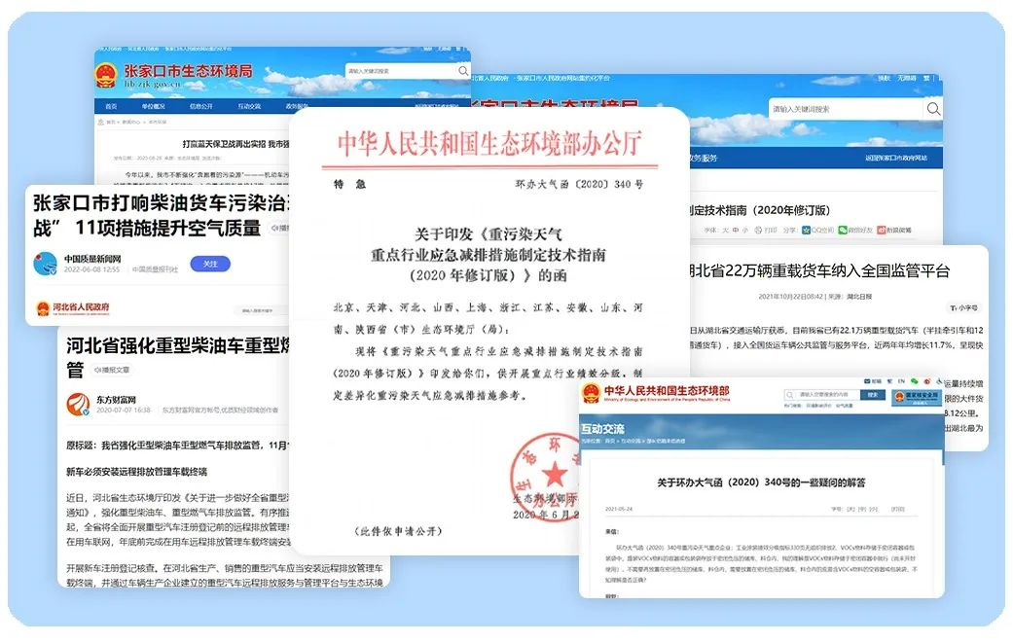Screen dimensions: 1013x643
Task: Click the 河北省人民政府 emblem logo
Action: click(x=43, y=308)
